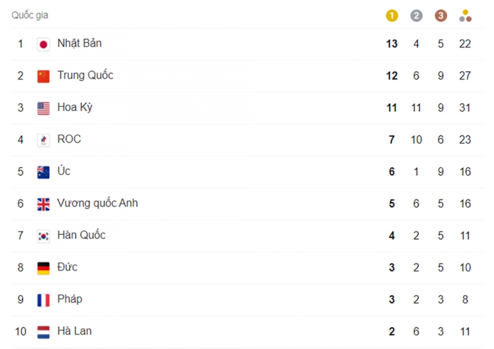Viewport: 494px width, 349px height.
Task: Open the Vương quốc Anh entry
Action: point(98,203)
